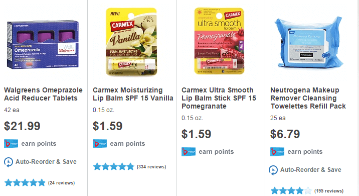359x196 pixels.
Task: Click the Auto-Reorder clock icon for Neutrogena towelettes
Action: coord(273,170)
